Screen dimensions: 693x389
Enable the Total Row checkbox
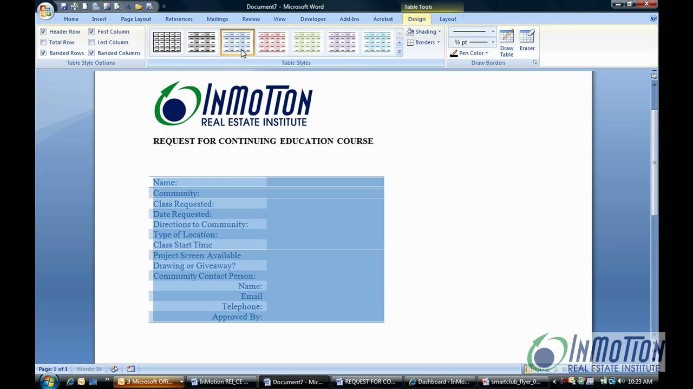pyautogui.click(x=43, y=42)
